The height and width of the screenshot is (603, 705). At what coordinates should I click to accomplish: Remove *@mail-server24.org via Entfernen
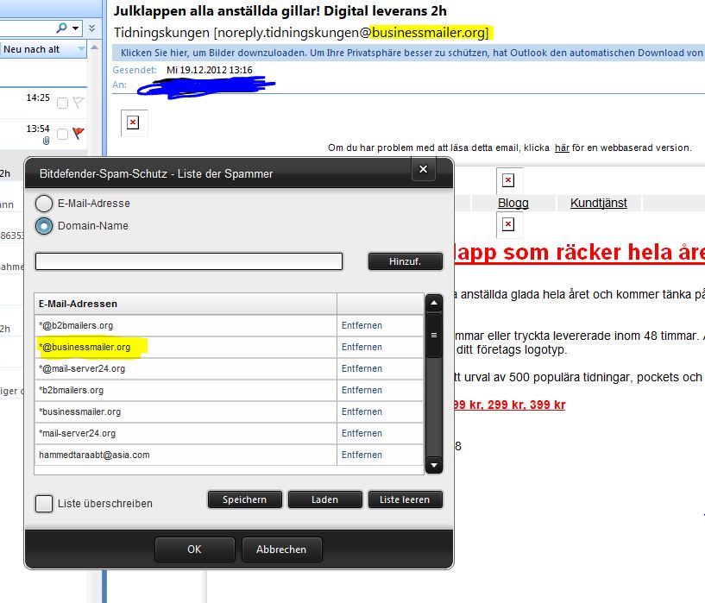point(362,368)
